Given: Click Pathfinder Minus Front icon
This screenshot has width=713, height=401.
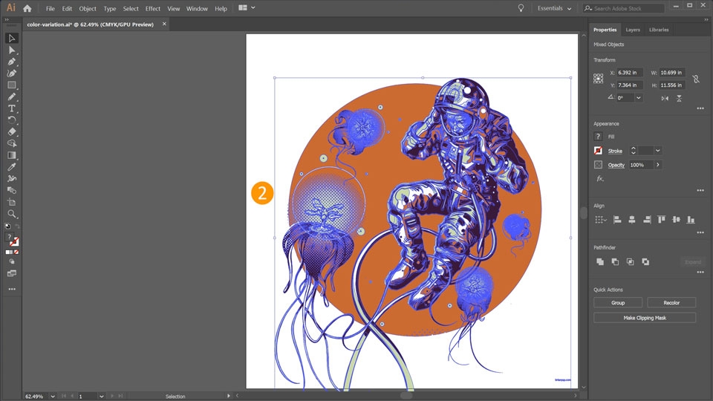Looking at the screenshot, I should (x=615, y=262).
